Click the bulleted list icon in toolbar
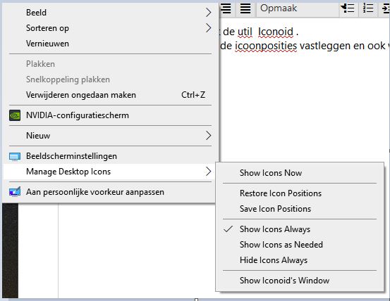 click(x=348, y=8)
